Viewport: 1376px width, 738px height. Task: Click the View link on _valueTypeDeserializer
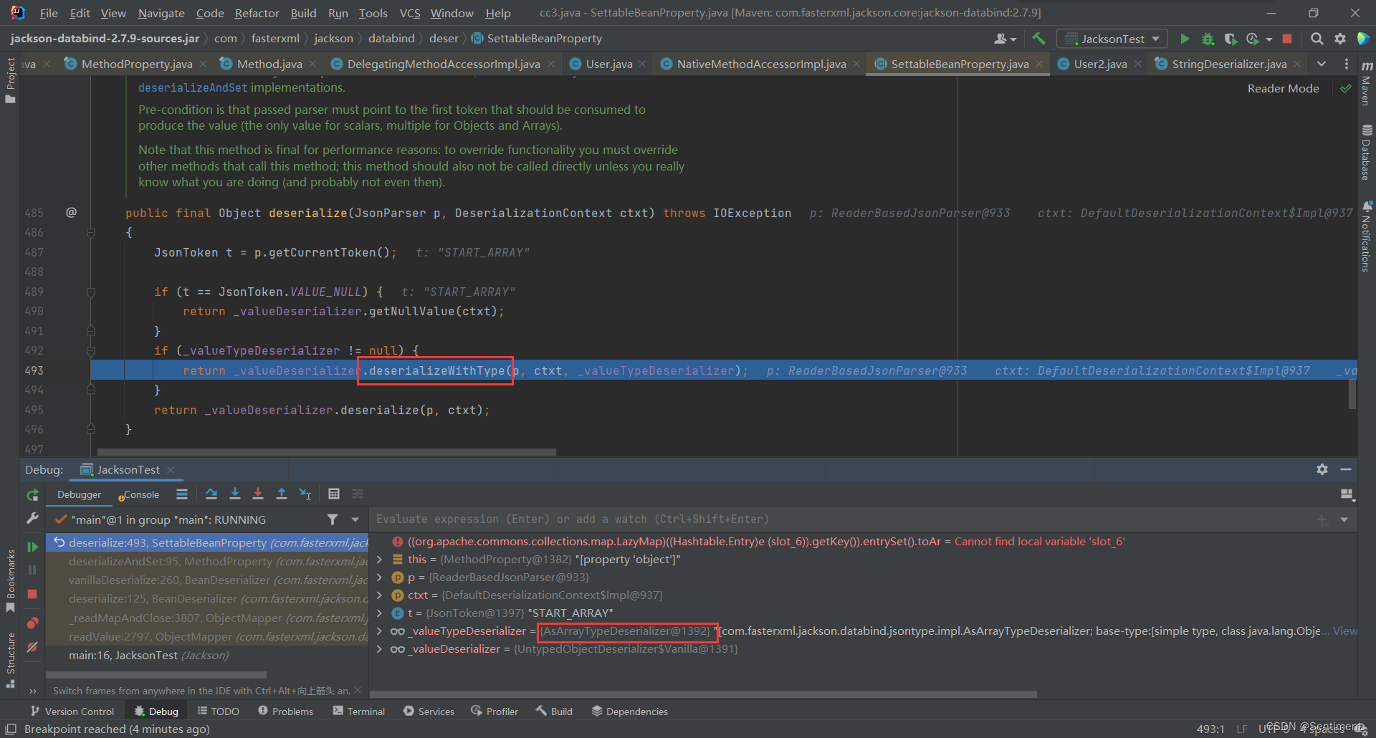[x=1344, y=631]
